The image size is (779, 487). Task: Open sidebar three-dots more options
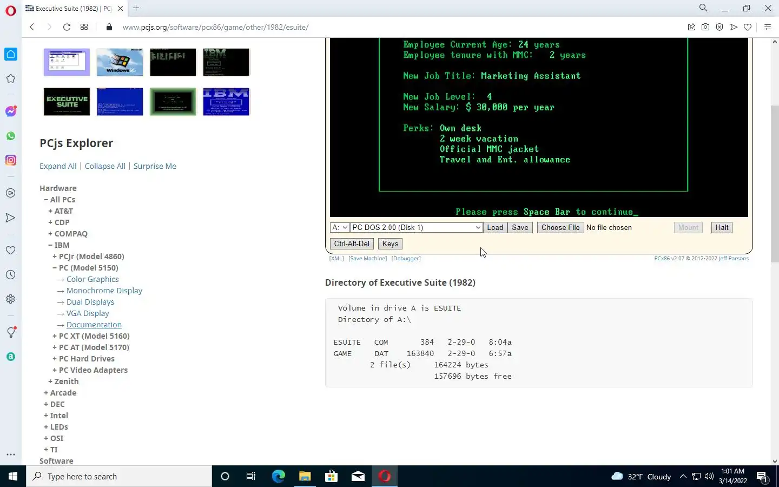(11, 455)
